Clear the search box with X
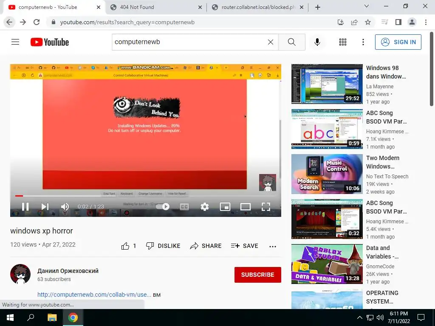435x326 pixels. tap(271, 42)
